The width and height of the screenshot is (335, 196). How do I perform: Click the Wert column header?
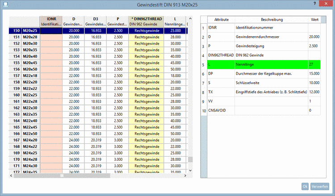[314, 20]
